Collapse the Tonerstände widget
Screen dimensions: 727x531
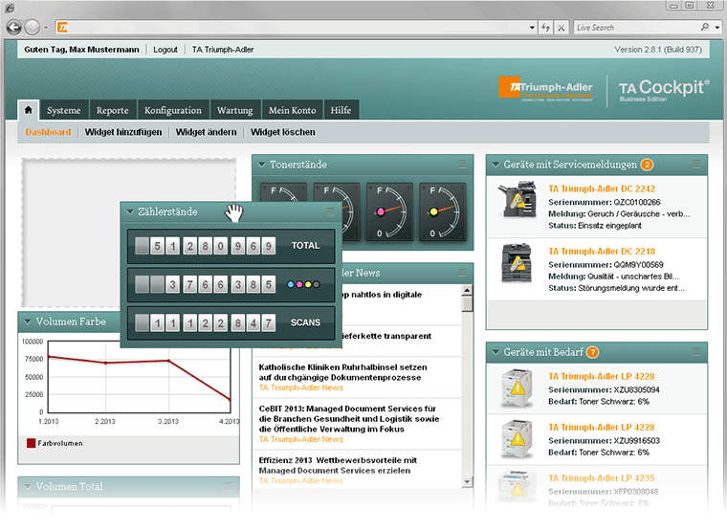pos(261,165)
